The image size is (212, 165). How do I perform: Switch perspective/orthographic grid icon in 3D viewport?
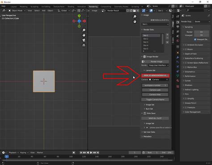[x=84, y=45]
